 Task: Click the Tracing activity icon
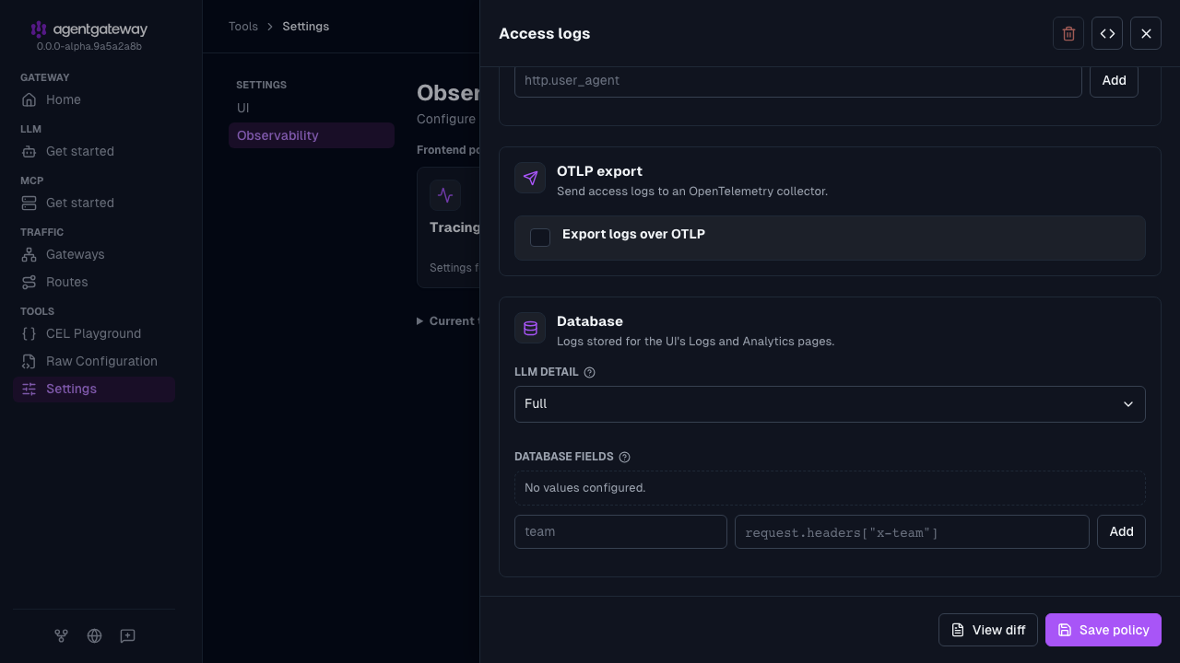[445, 195]
